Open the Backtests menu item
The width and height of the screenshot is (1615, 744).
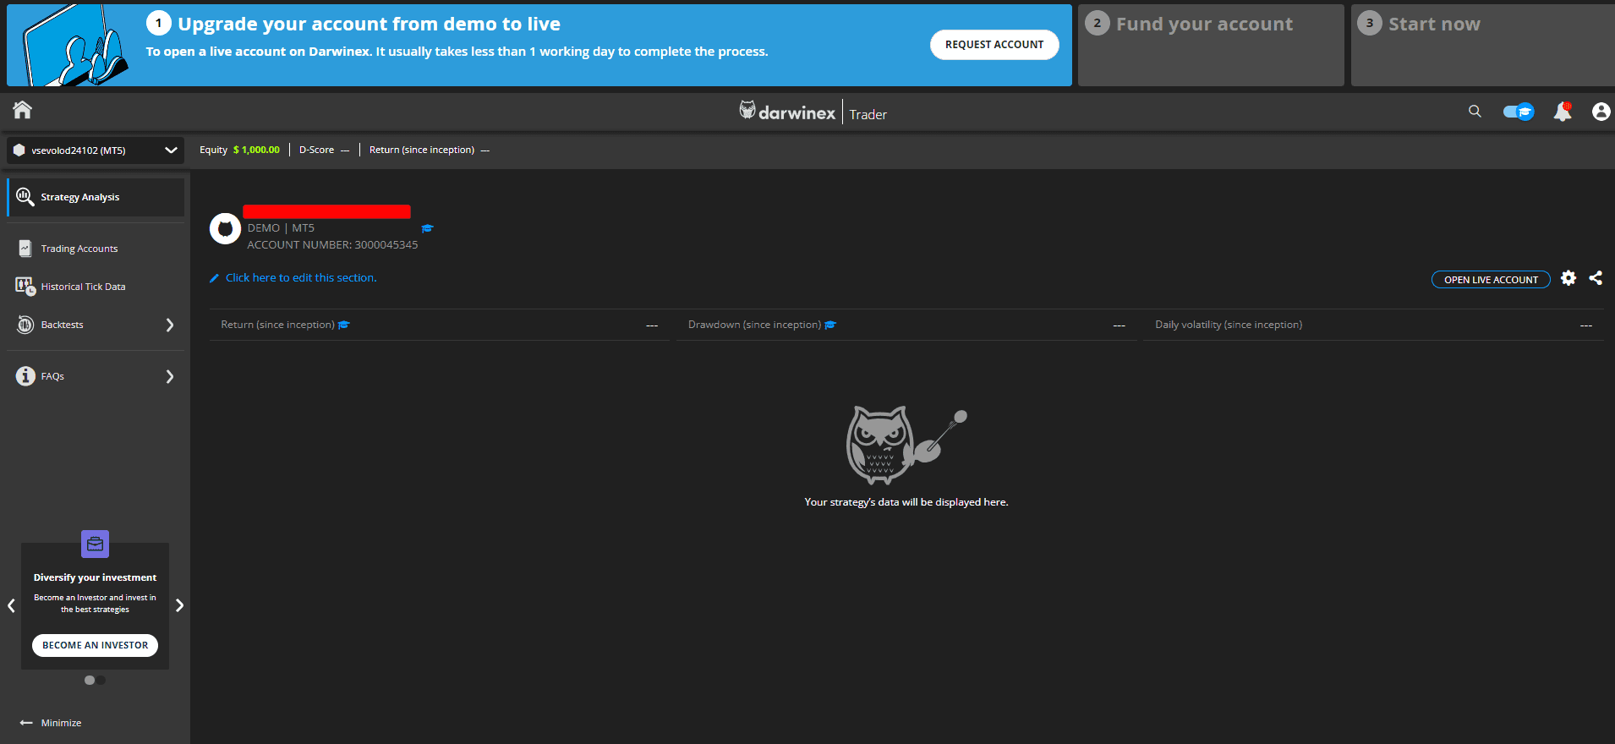pos(63,325)
